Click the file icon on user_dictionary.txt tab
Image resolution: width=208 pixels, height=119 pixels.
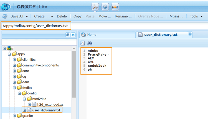[x=140, y=35]
